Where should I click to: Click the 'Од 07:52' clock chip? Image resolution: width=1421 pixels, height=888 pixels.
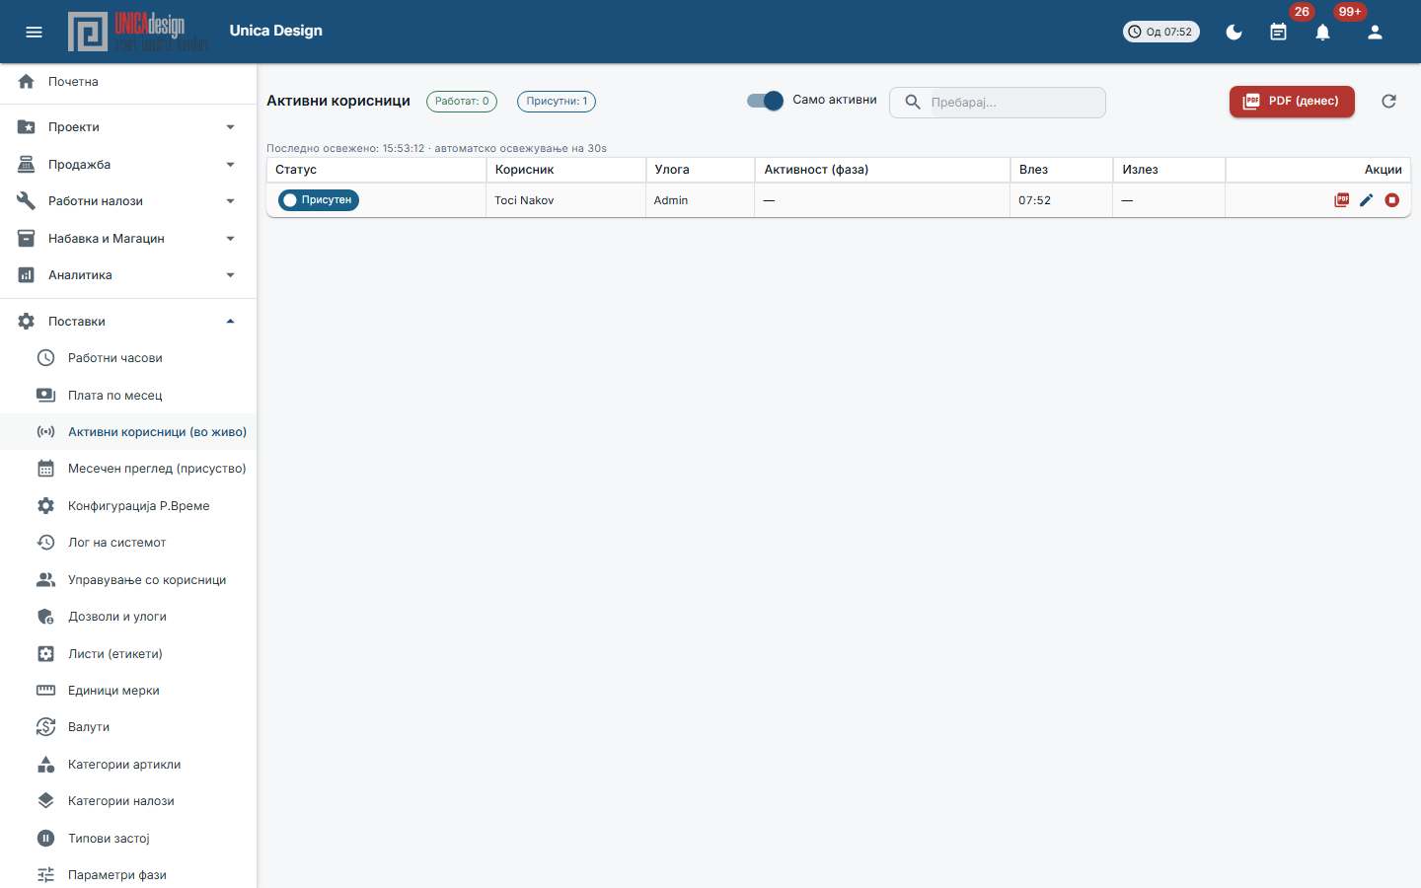coord(1161,32)
